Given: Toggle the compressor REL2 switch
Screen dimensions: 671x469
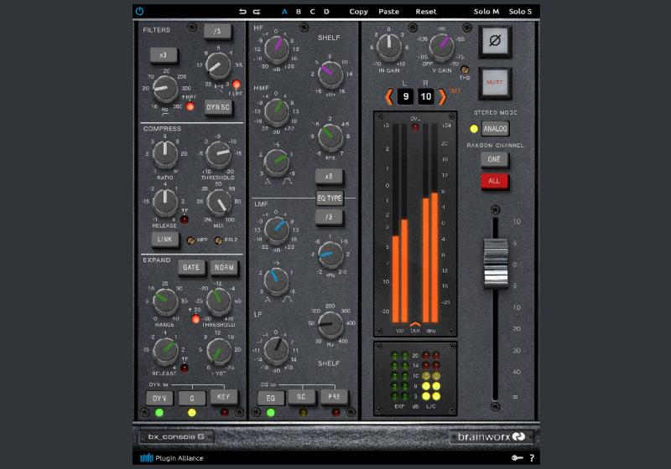Looking at the screenshot, I should click(x=218, y=240).
